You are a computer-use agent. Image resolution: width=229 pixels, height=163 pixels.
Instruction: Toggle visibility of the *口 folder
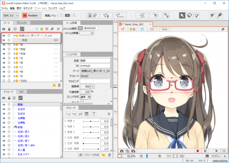tap(4, 67)
